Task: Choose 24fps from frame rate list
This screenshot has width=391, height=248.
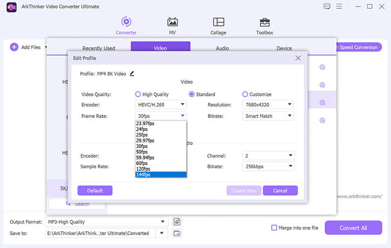Action: (161, 129)
